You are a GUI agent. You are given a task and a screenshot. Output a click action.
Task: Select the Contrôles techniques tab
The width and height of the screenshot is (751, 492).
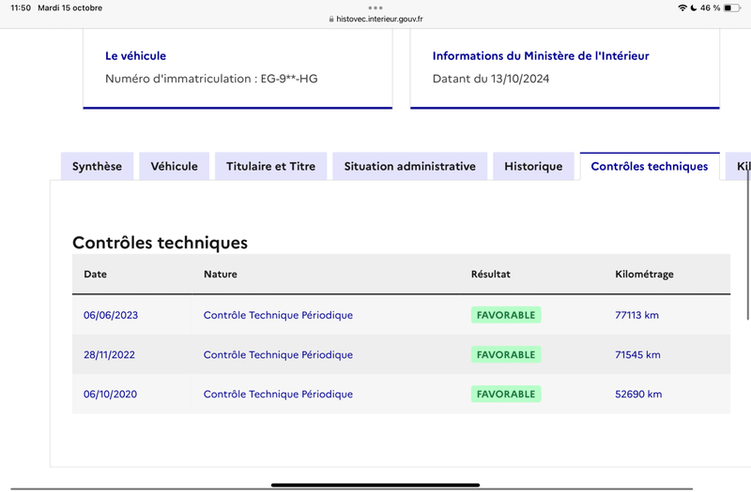click(650, 167)
